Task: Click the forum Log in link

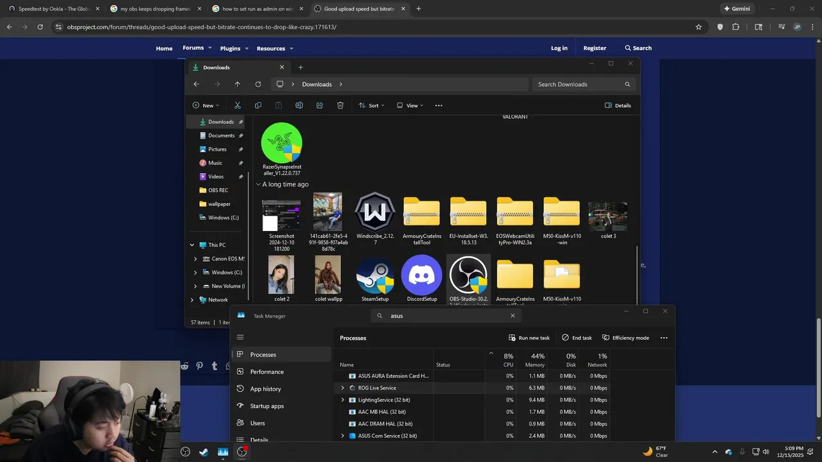Action: click(559, 48)
